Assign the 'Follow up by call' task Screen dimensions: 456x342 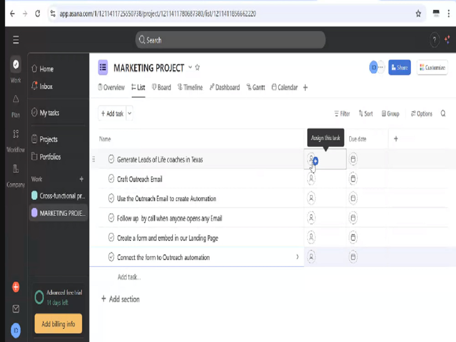[x=311, y=218]
